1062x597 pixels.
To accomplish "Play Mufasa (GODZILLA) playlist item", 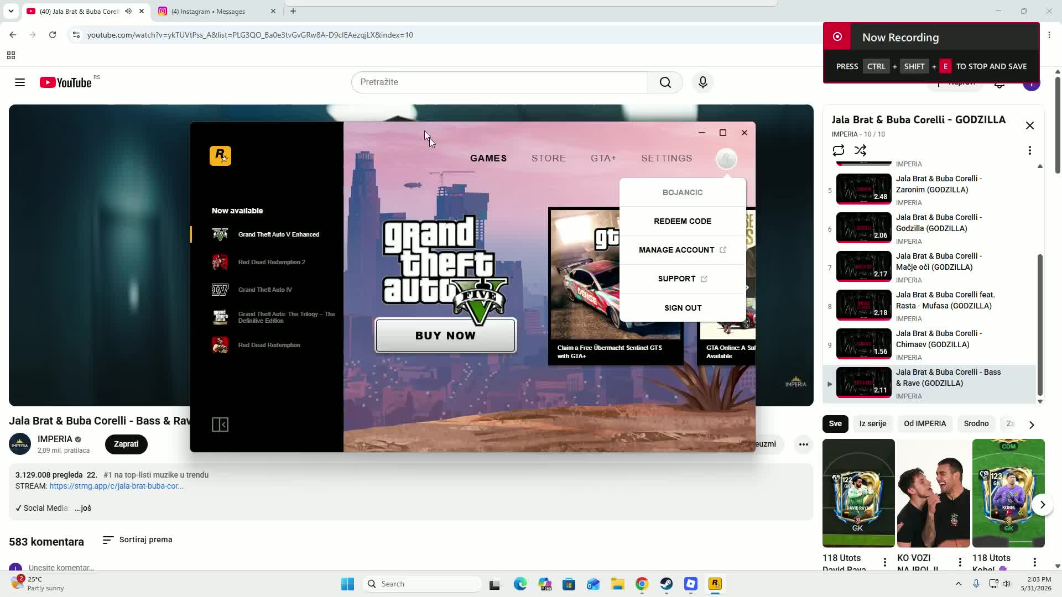I will click(x=929, y=306).
